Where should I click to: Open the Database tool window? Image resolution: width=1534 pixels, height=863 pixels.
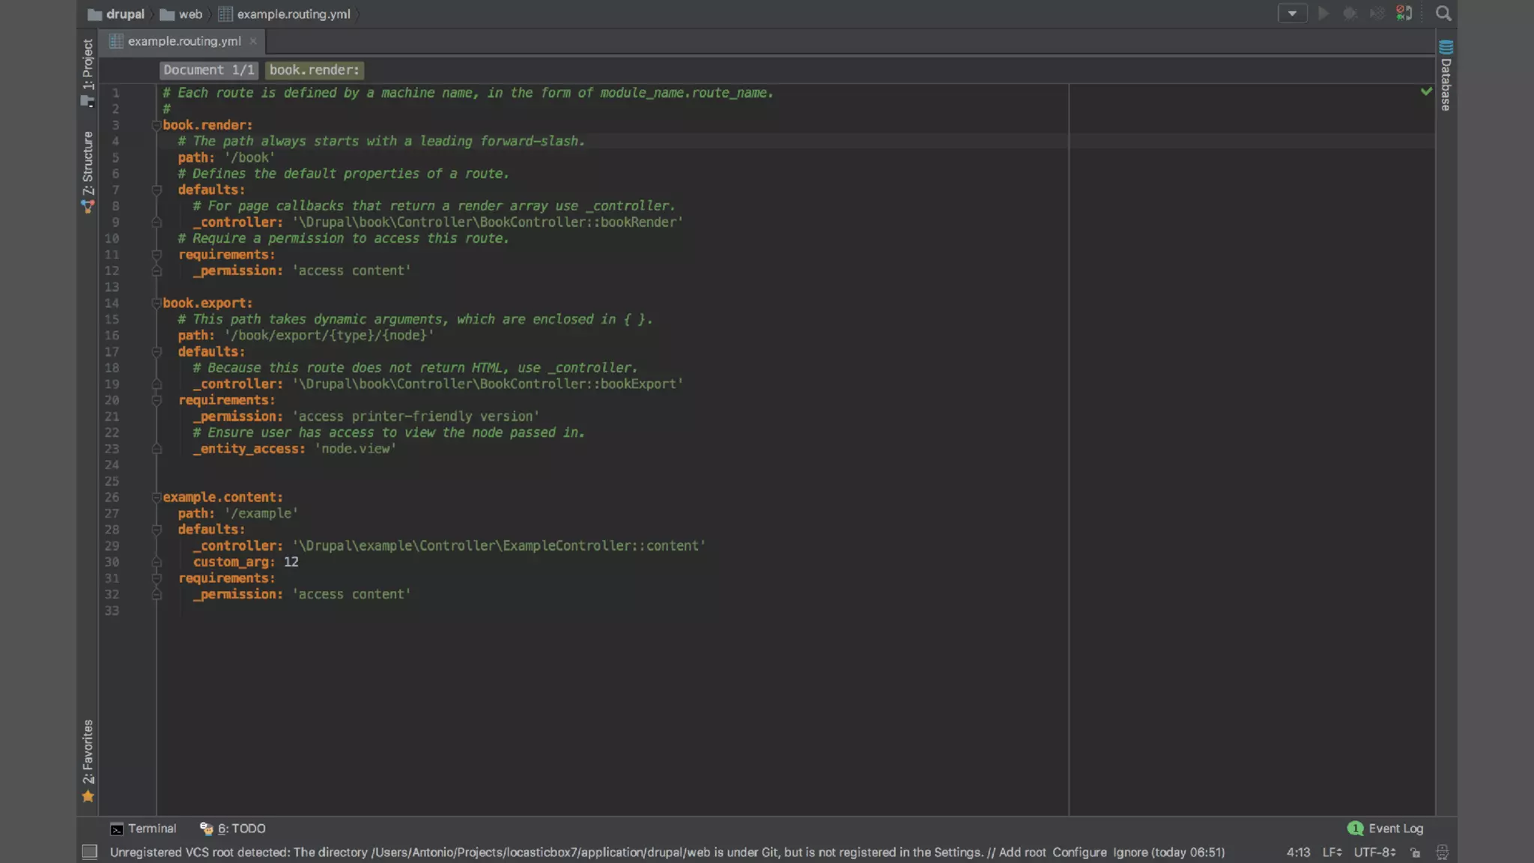[x=1446, y=76]
